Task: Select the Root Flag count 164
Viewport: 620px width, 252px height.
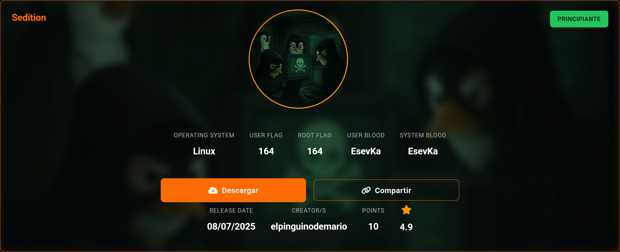Action: [x=315, y=151]
